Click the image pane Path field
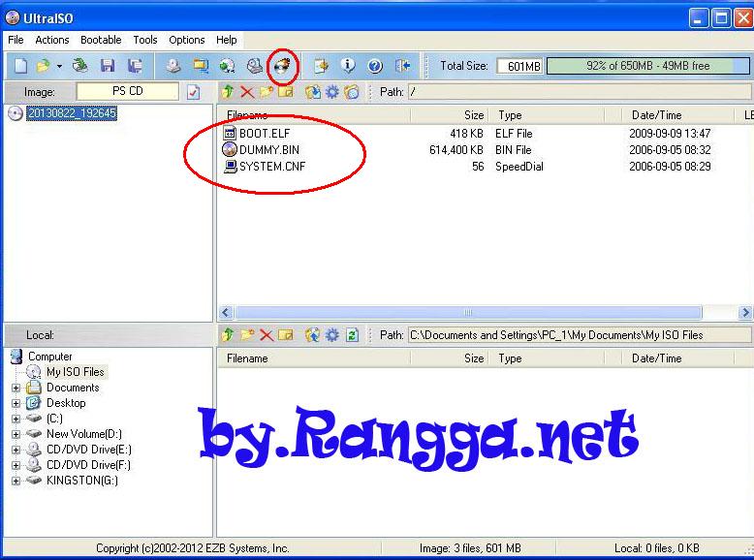 tap(580, 91)
